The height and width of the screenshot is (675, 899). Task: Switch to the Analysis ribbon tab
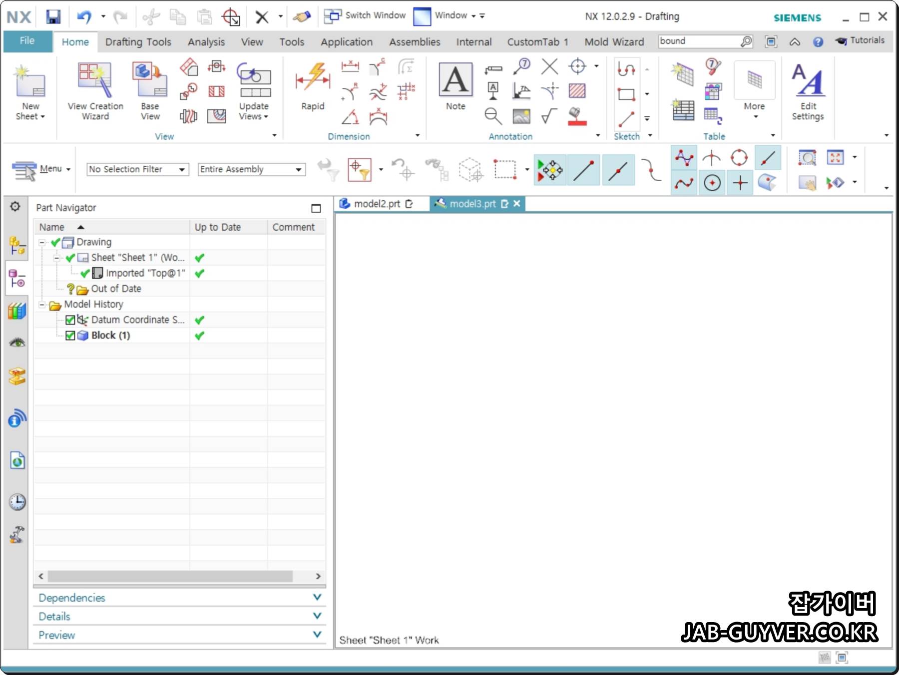pyautogui.click(x=206, y=42)
